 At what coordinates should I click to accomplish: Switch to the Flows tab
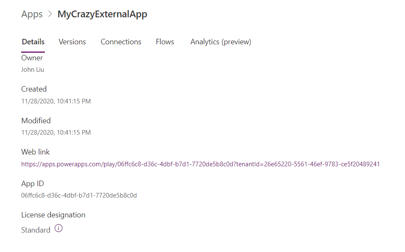165,42
